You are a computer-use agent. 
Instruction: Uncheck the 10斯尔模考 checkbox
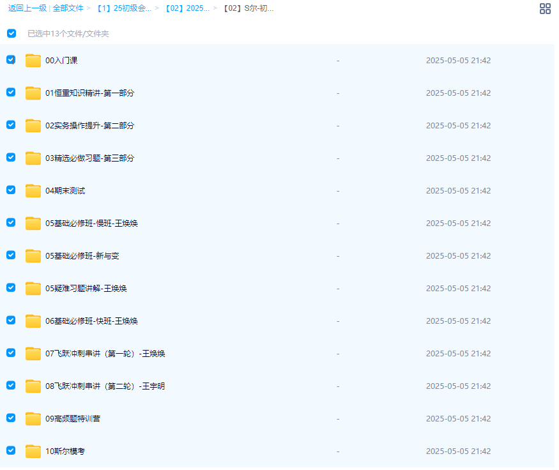(11, 450)
